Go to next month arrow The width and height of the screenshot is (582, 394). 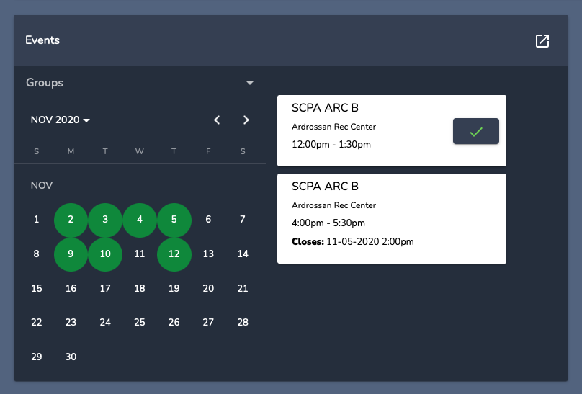tap(246, 120)
